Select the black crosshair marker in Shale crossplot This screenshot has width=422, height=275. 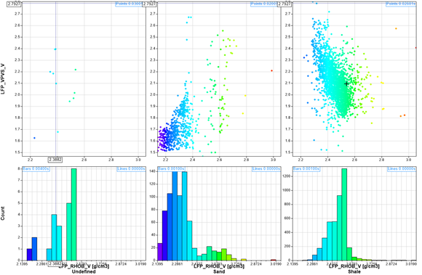click(x=346, y=84)
